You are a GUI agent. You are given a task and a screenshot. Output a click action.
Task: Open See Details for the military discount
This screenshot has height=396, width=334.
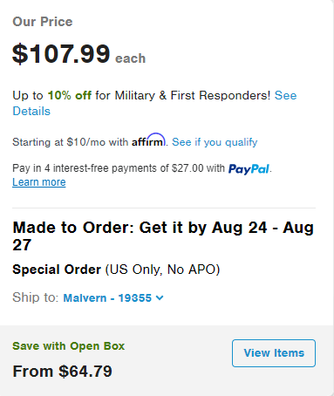pyautogui.click(x=154, y=103)
